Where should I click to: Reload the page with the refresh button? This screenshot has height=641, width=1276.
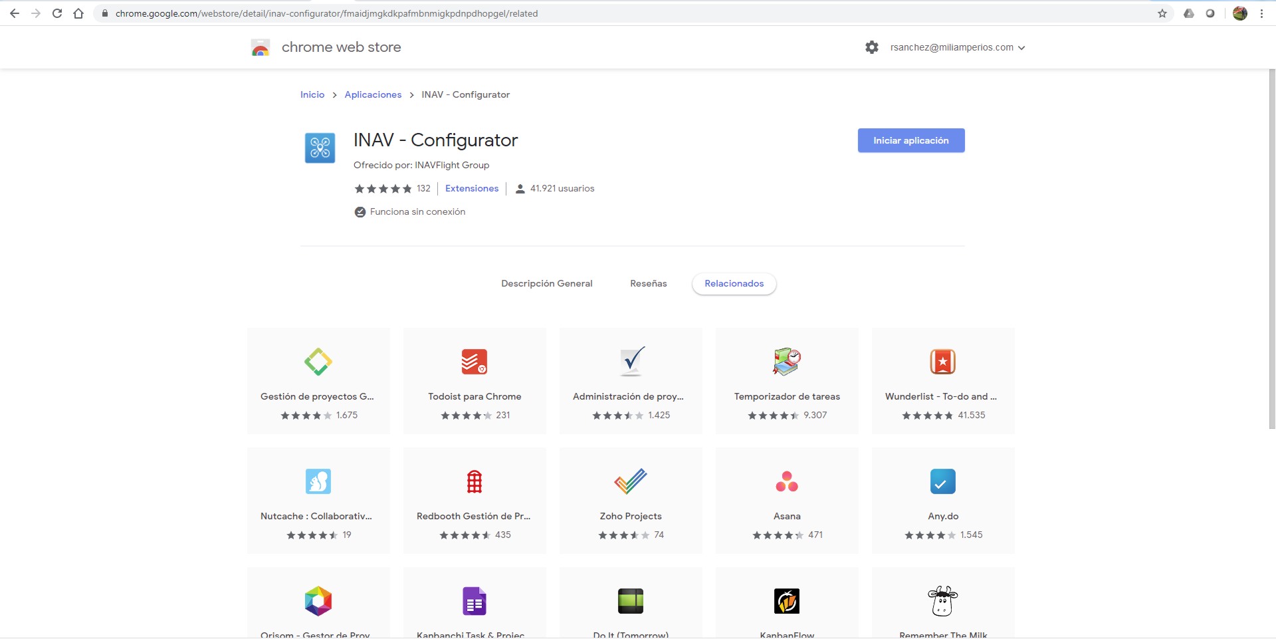click(57, 13)
